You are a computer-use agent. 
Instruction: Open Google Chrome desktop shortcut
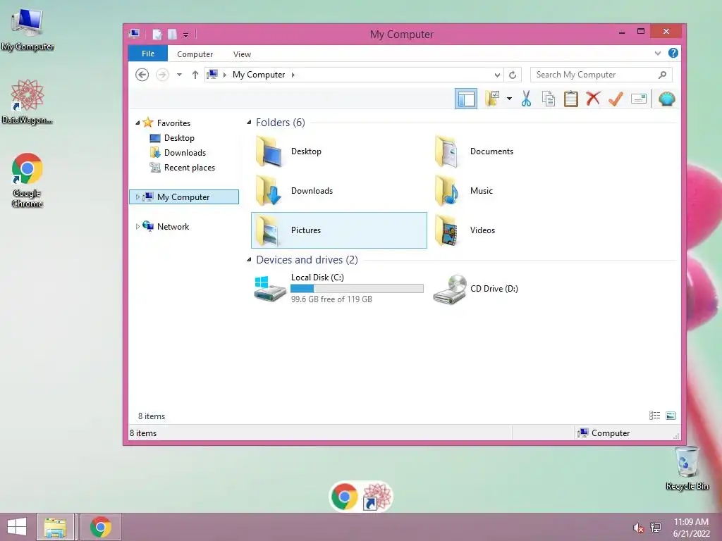coord(27,180)
